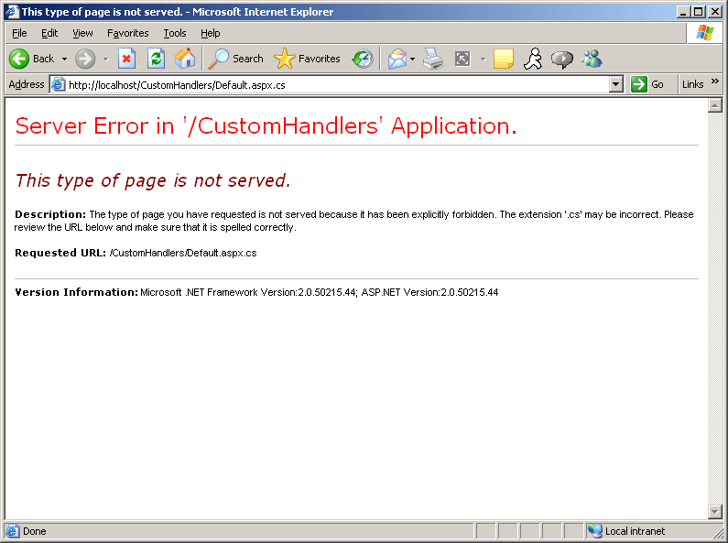The height and width of the screenshot is (543, 728).
Task: Click the speech bubble Discuss icon
Action: (x=562, y=59)
